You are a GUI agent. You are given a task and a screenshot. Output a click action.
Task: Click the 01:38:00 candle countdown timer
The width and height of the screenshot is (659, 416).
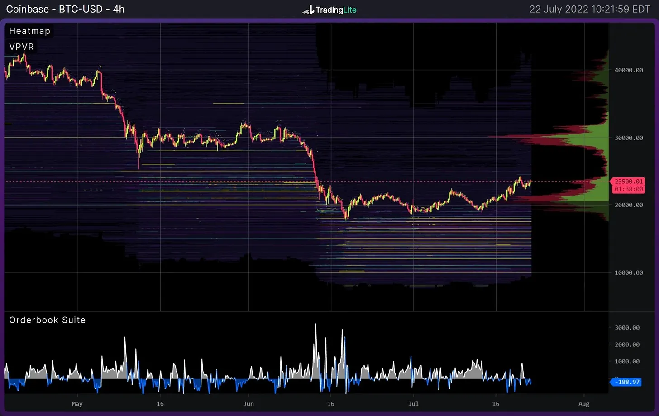tap(628, 189)
